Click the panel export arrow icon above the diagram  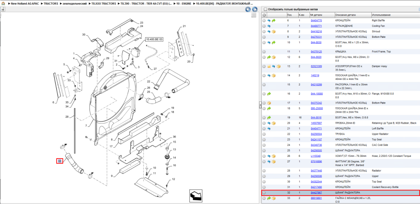point(3,9)
